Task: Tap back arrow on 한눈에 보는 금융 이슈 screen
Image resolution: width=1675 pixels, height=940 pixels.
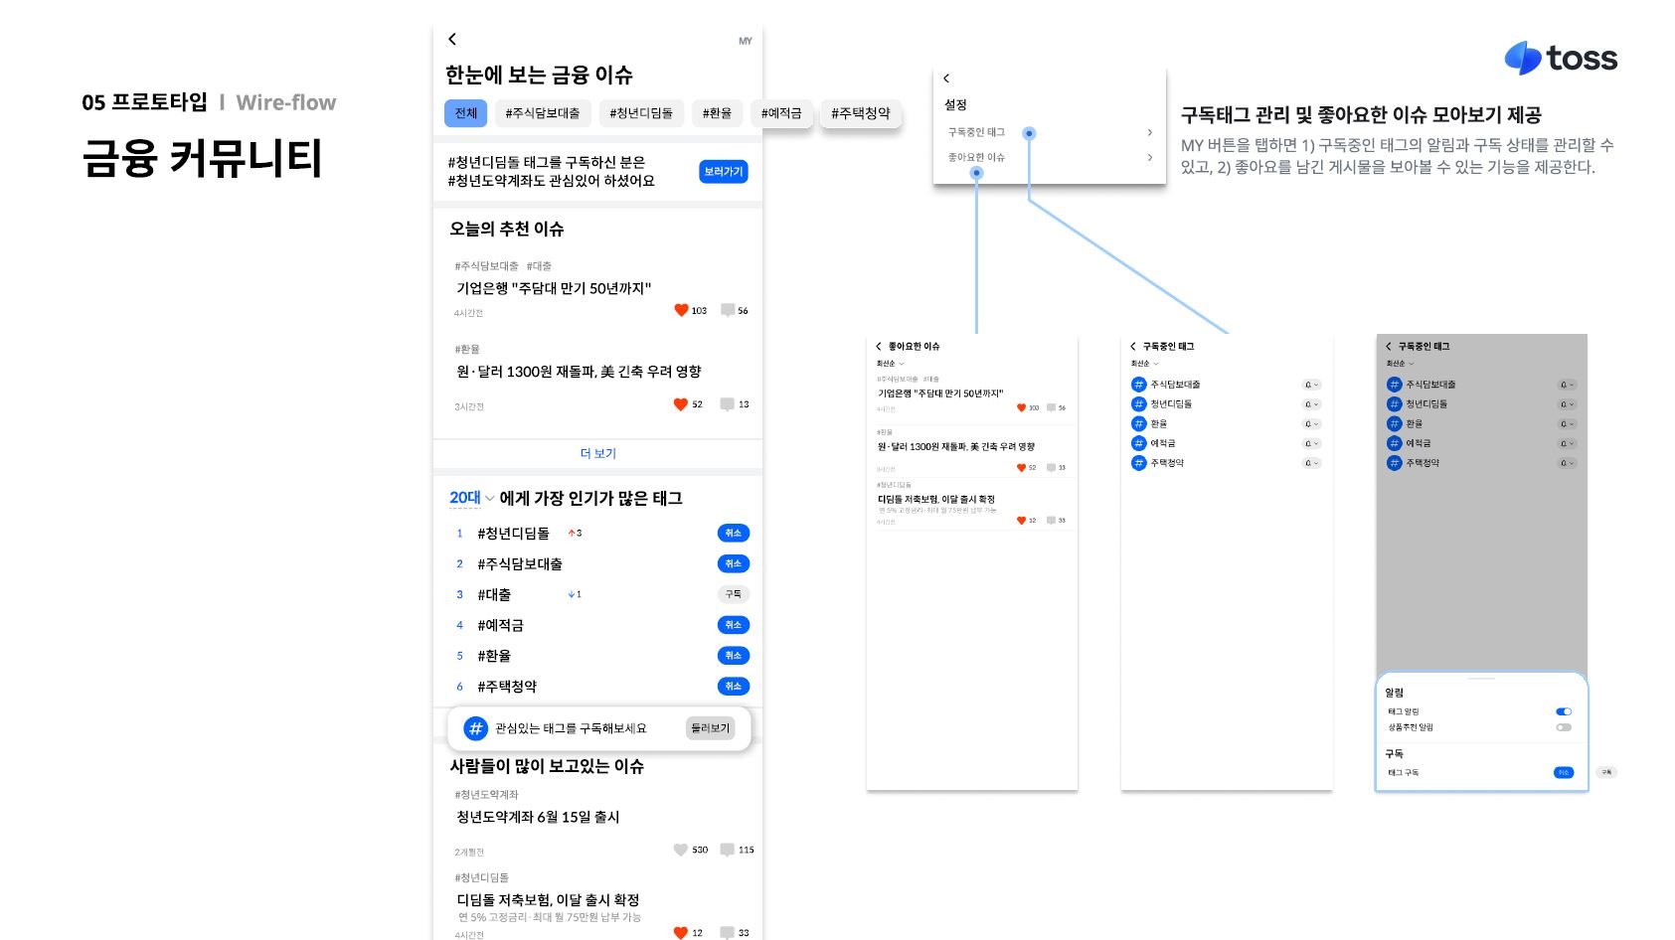Action: click(x=452, y=39)
